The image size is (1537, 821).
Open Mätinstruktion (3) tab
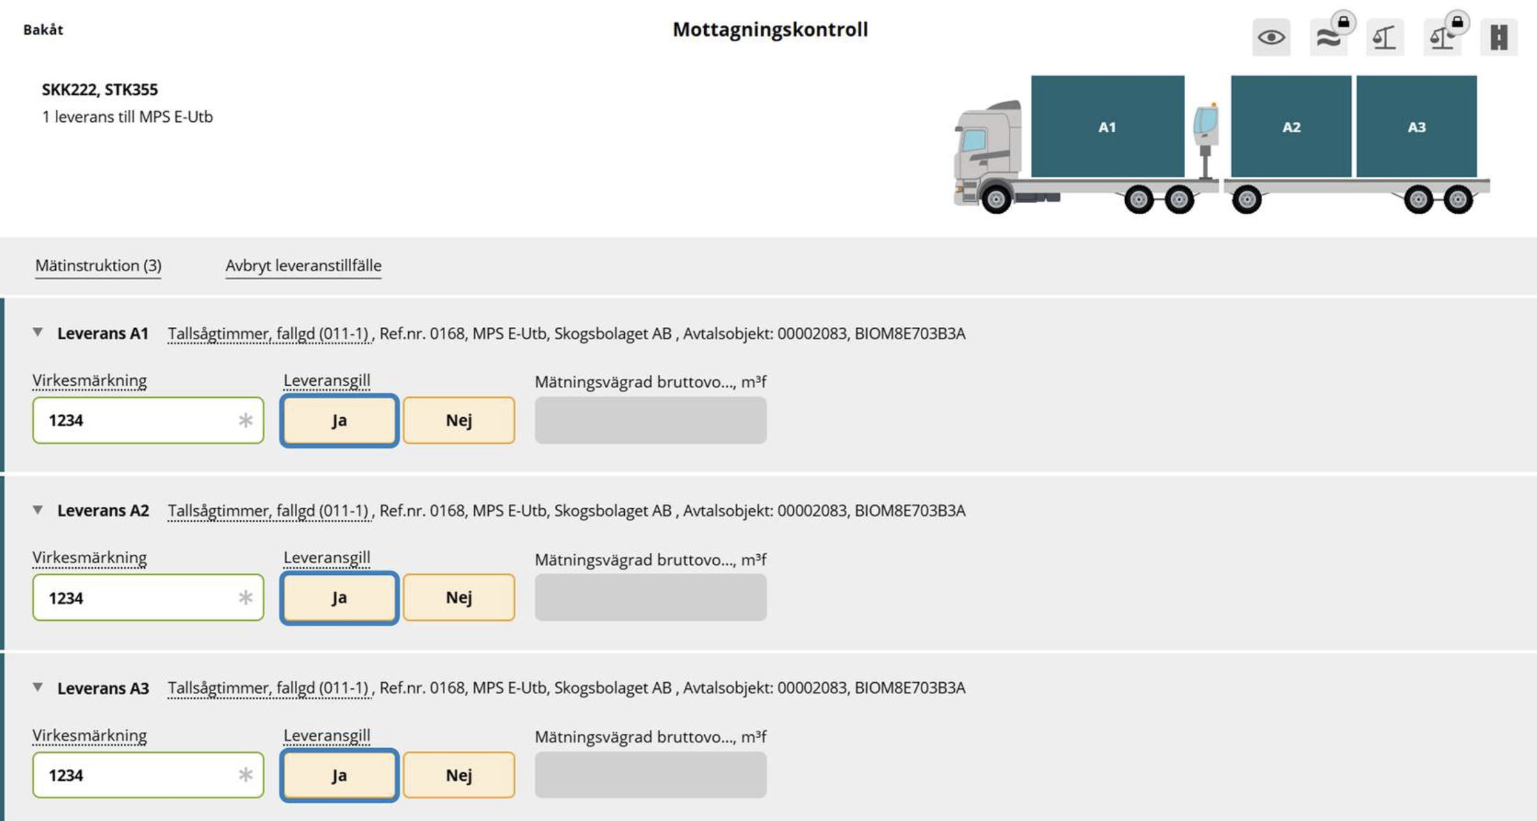98,266
